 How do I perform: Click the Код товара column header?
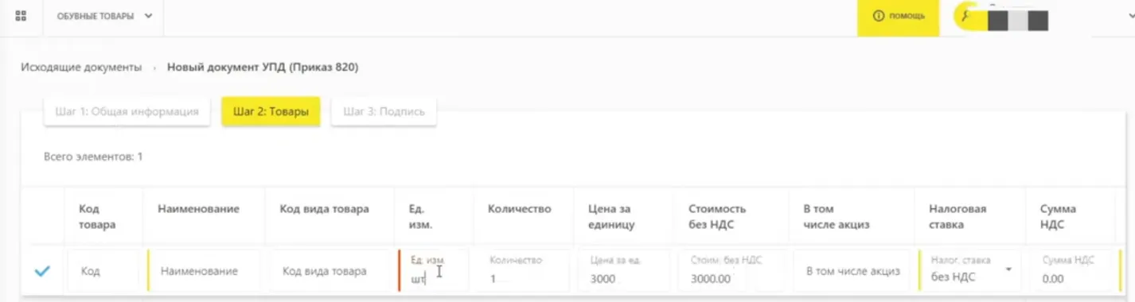97,216
